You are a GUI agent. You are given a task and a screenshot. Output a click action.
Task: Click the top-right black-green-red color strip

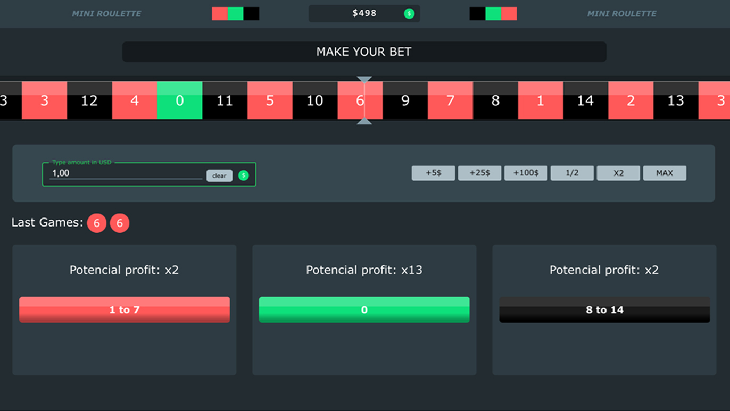point(493,14)
